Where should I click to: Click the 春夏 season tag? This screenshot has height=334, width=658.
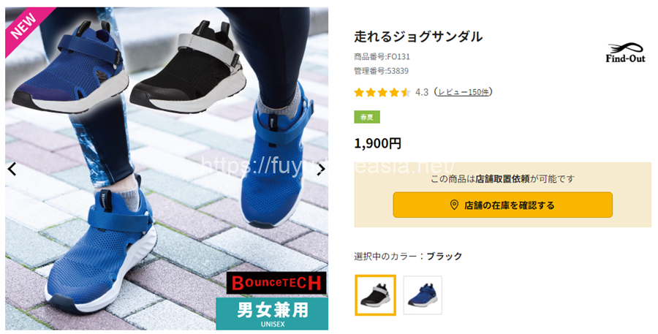(x=367, y=117)
